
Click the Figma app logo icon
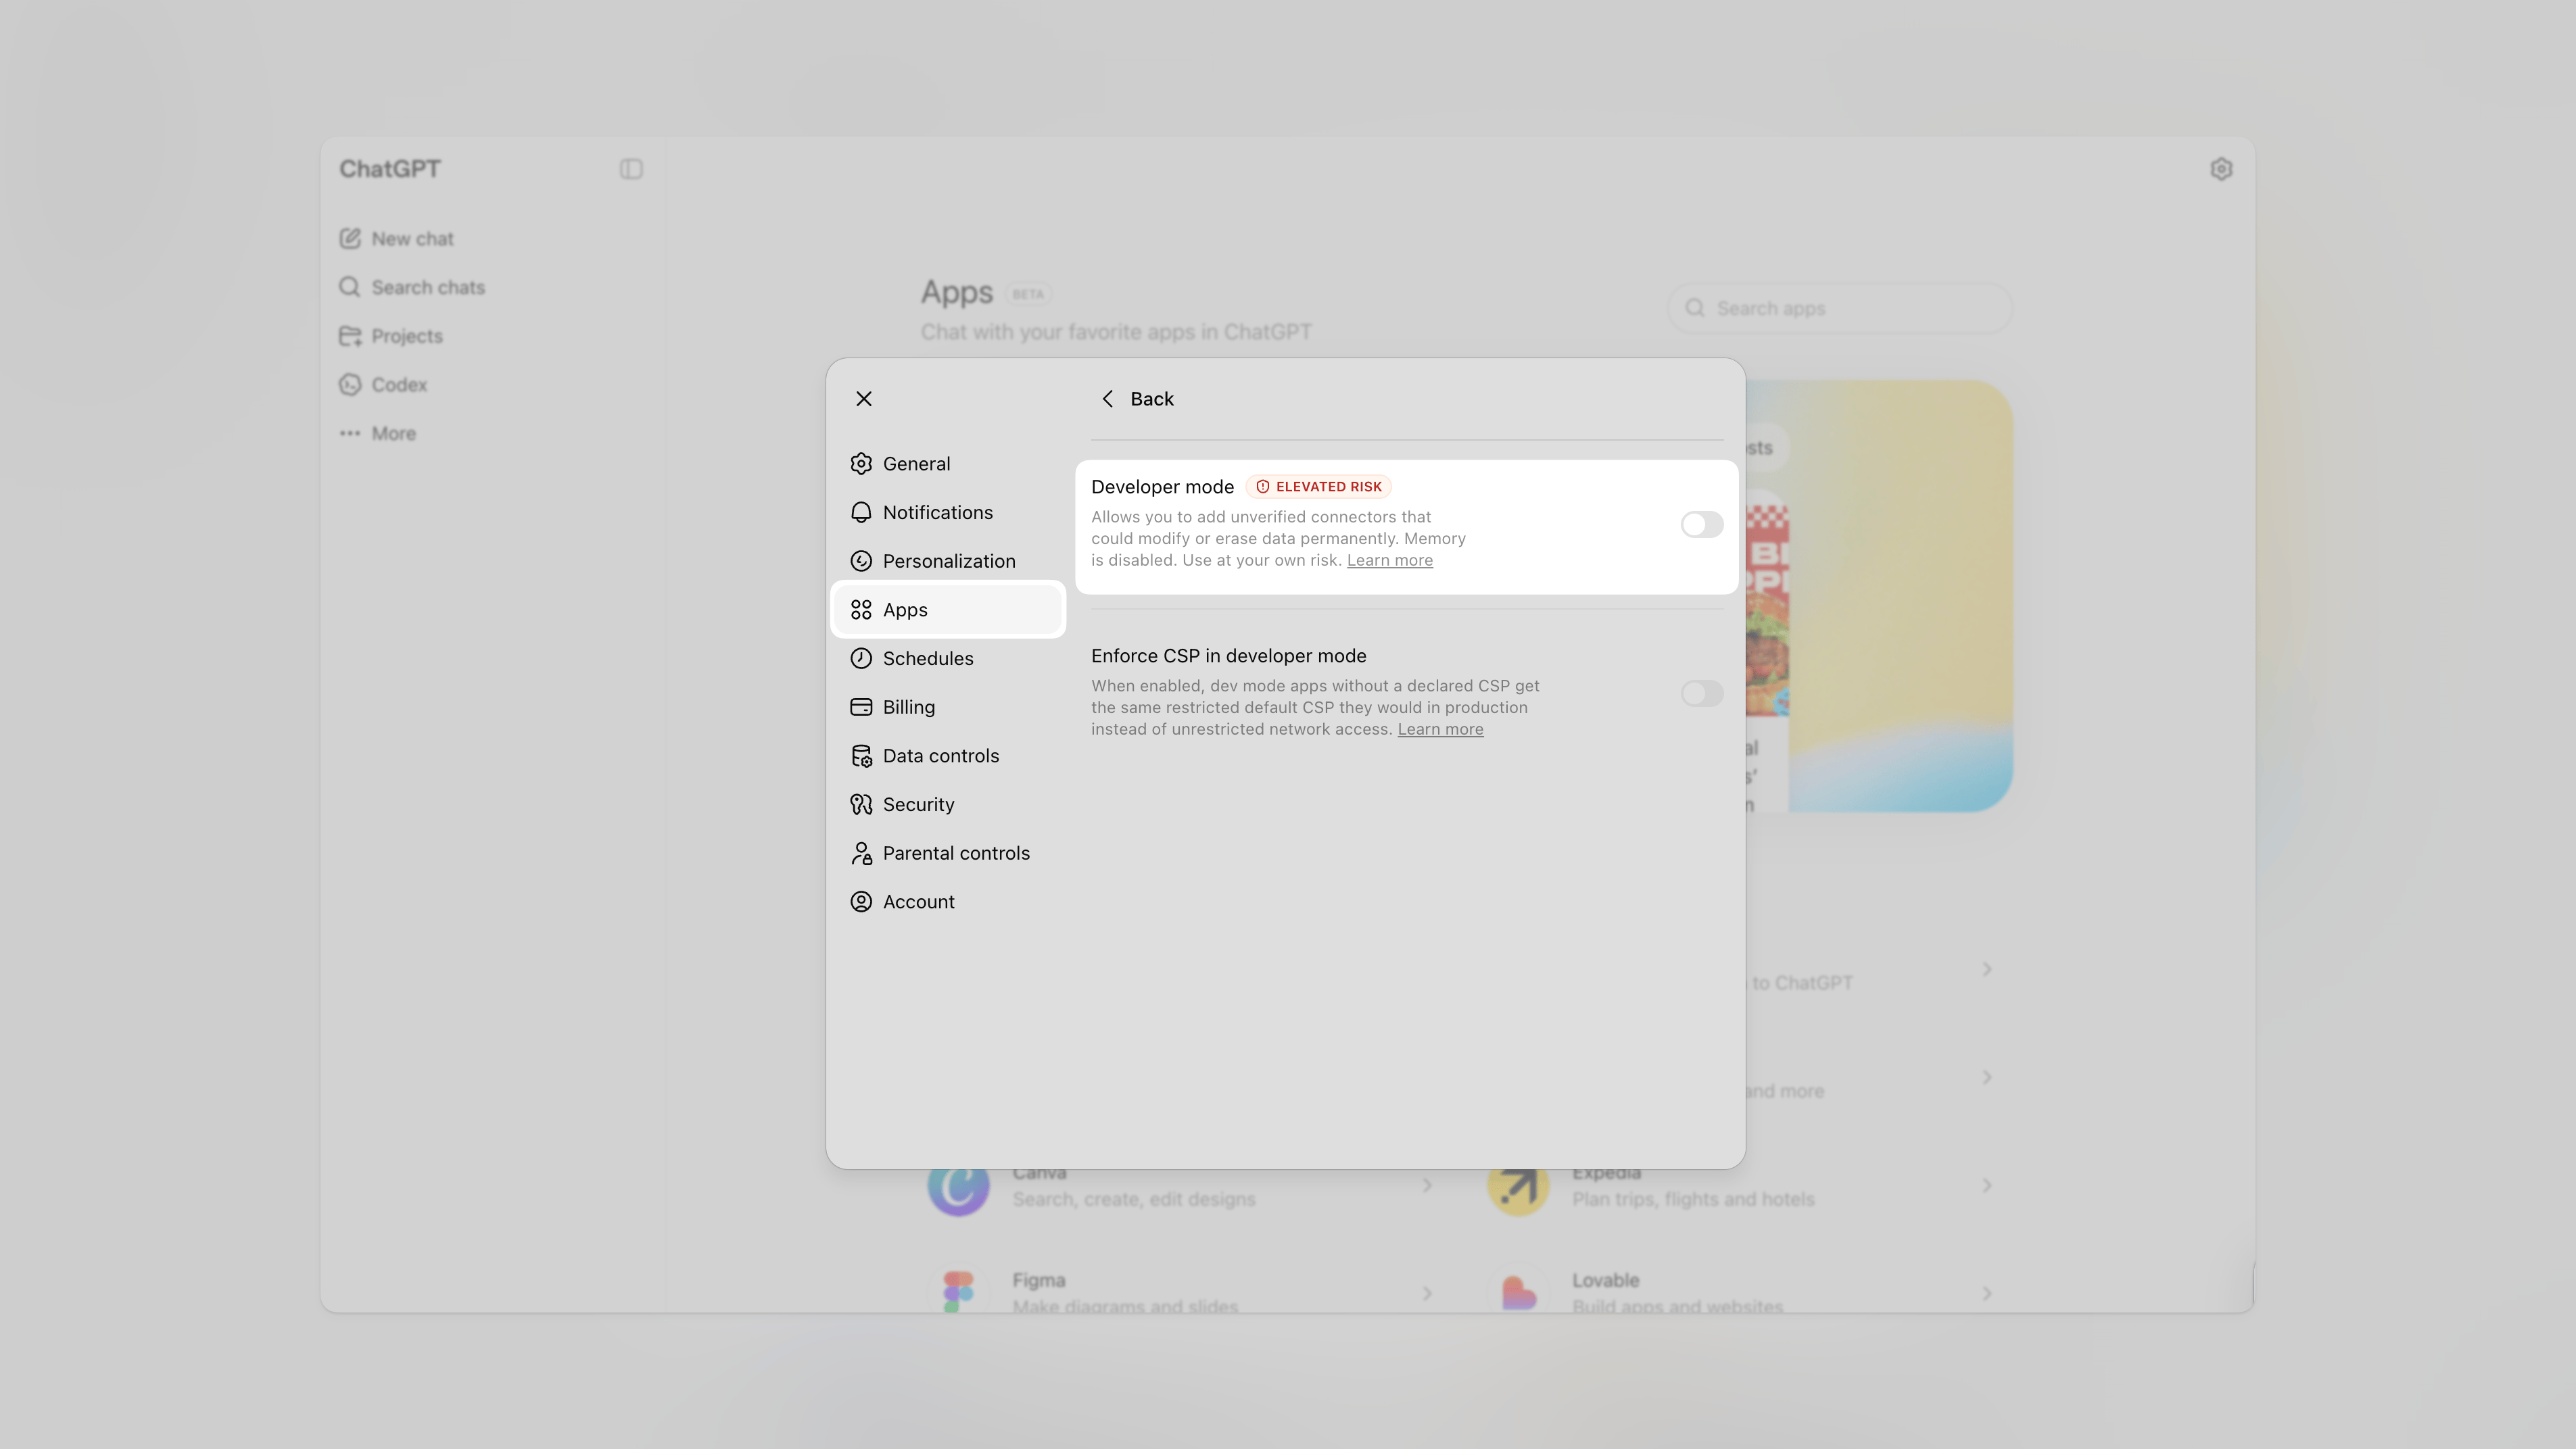pos(958,1290)
